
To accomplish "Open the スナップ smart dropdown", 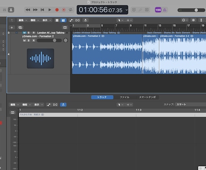I will (x=191, y=105).
